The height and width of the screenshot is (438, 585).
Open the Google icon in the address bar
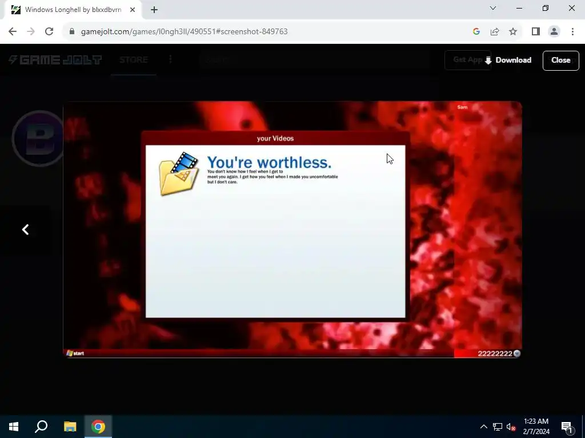[x=476, y=32]
